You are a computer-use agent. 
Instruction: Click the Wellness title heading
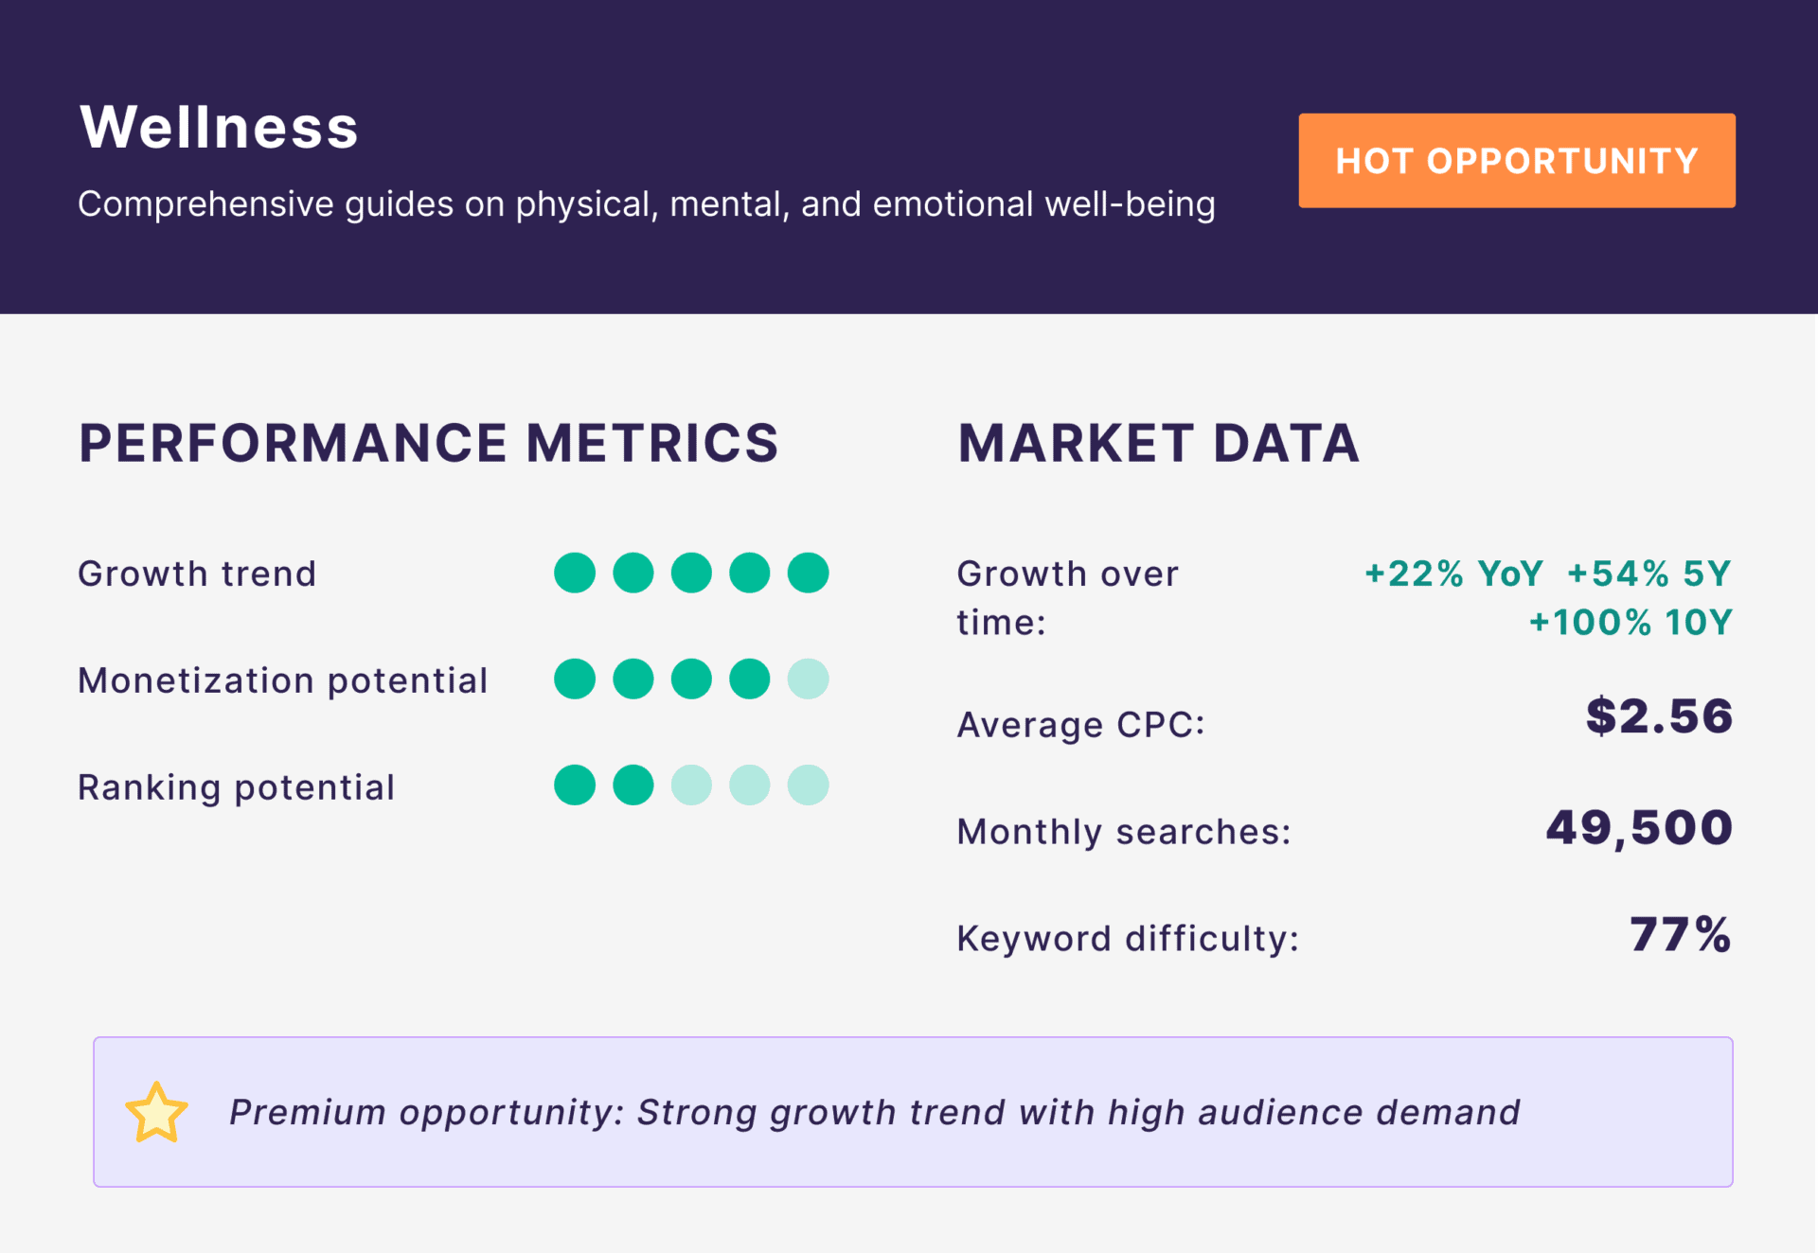point(220,127)
